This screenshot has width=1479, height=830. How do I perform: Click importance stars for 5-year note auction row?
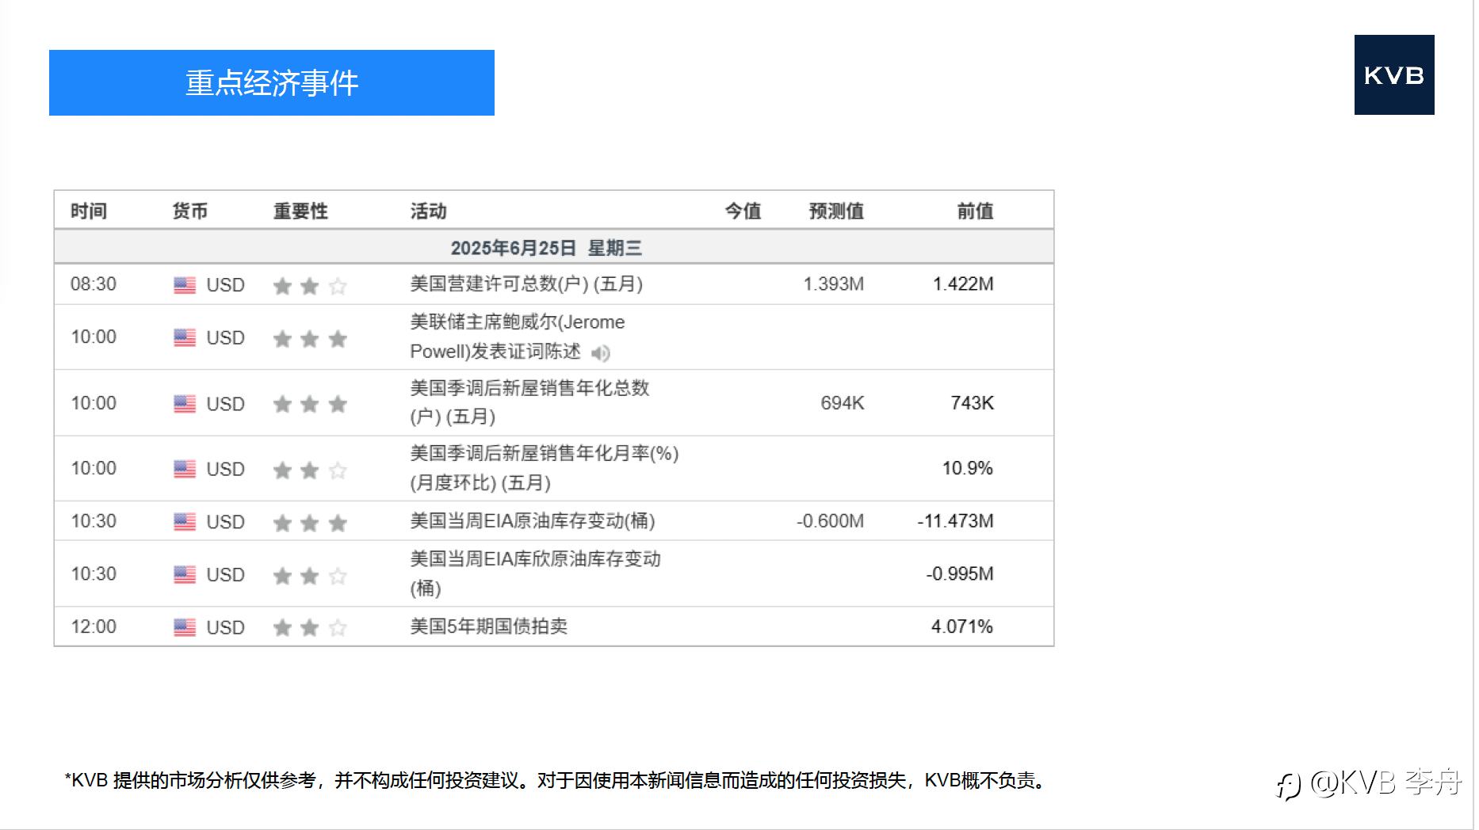click(x=310, y=628)
